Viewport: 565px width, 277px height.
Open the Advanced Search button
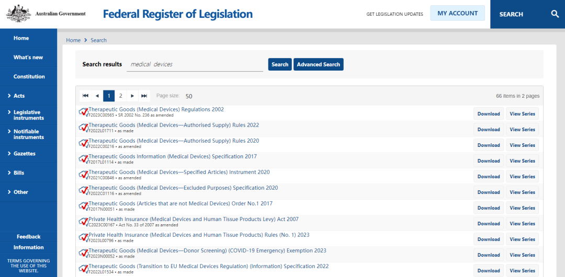tap(318, 64)
